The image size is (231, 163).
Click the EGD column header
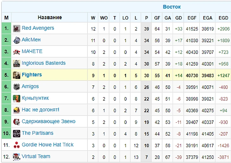click(223, 18)
